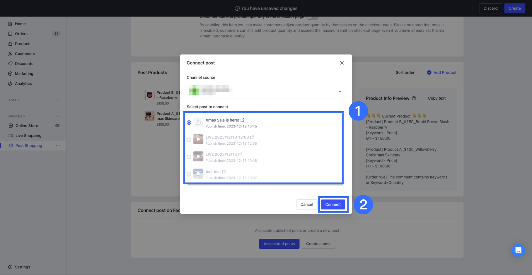The image size is (532, 275).
Task: Open the chat support widget
Action: [518, 250]
